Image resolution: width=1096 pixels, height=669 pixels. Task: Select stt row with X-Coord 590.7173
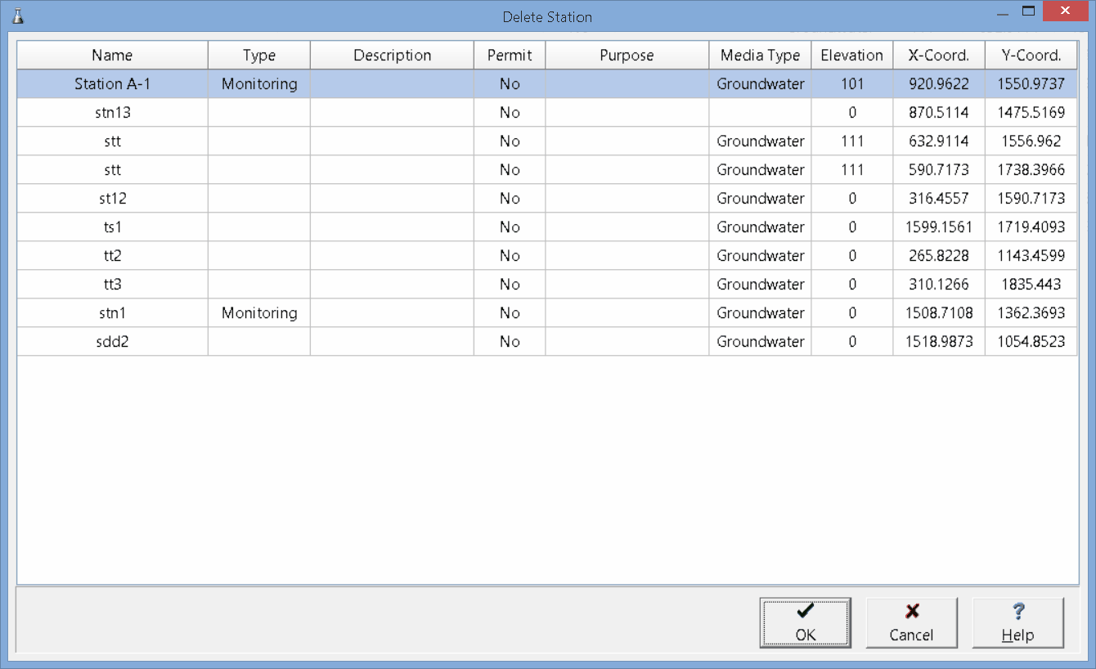(547, 170)
